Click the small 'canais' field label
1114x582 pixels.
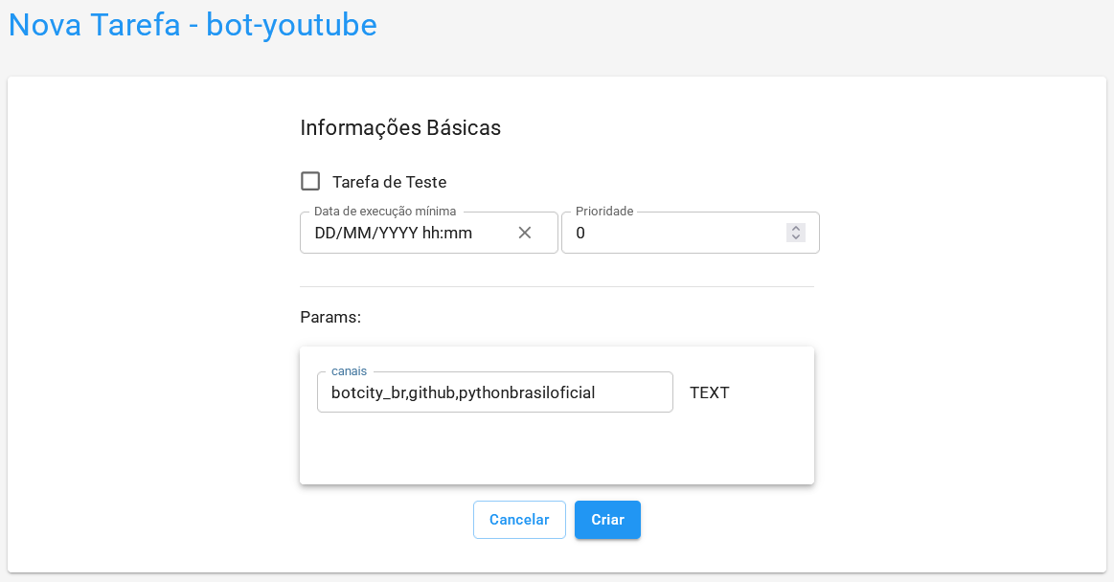point(349,370)
